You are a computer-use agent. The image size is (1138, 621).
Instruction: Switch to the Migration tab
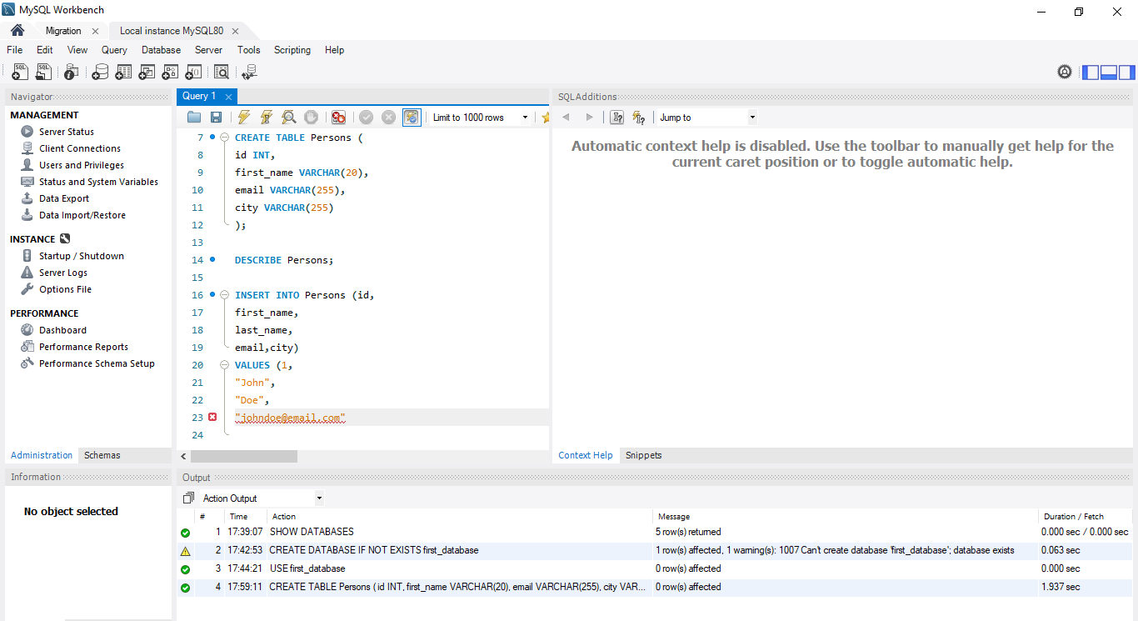pyautogui.click(x=63, y=31)
